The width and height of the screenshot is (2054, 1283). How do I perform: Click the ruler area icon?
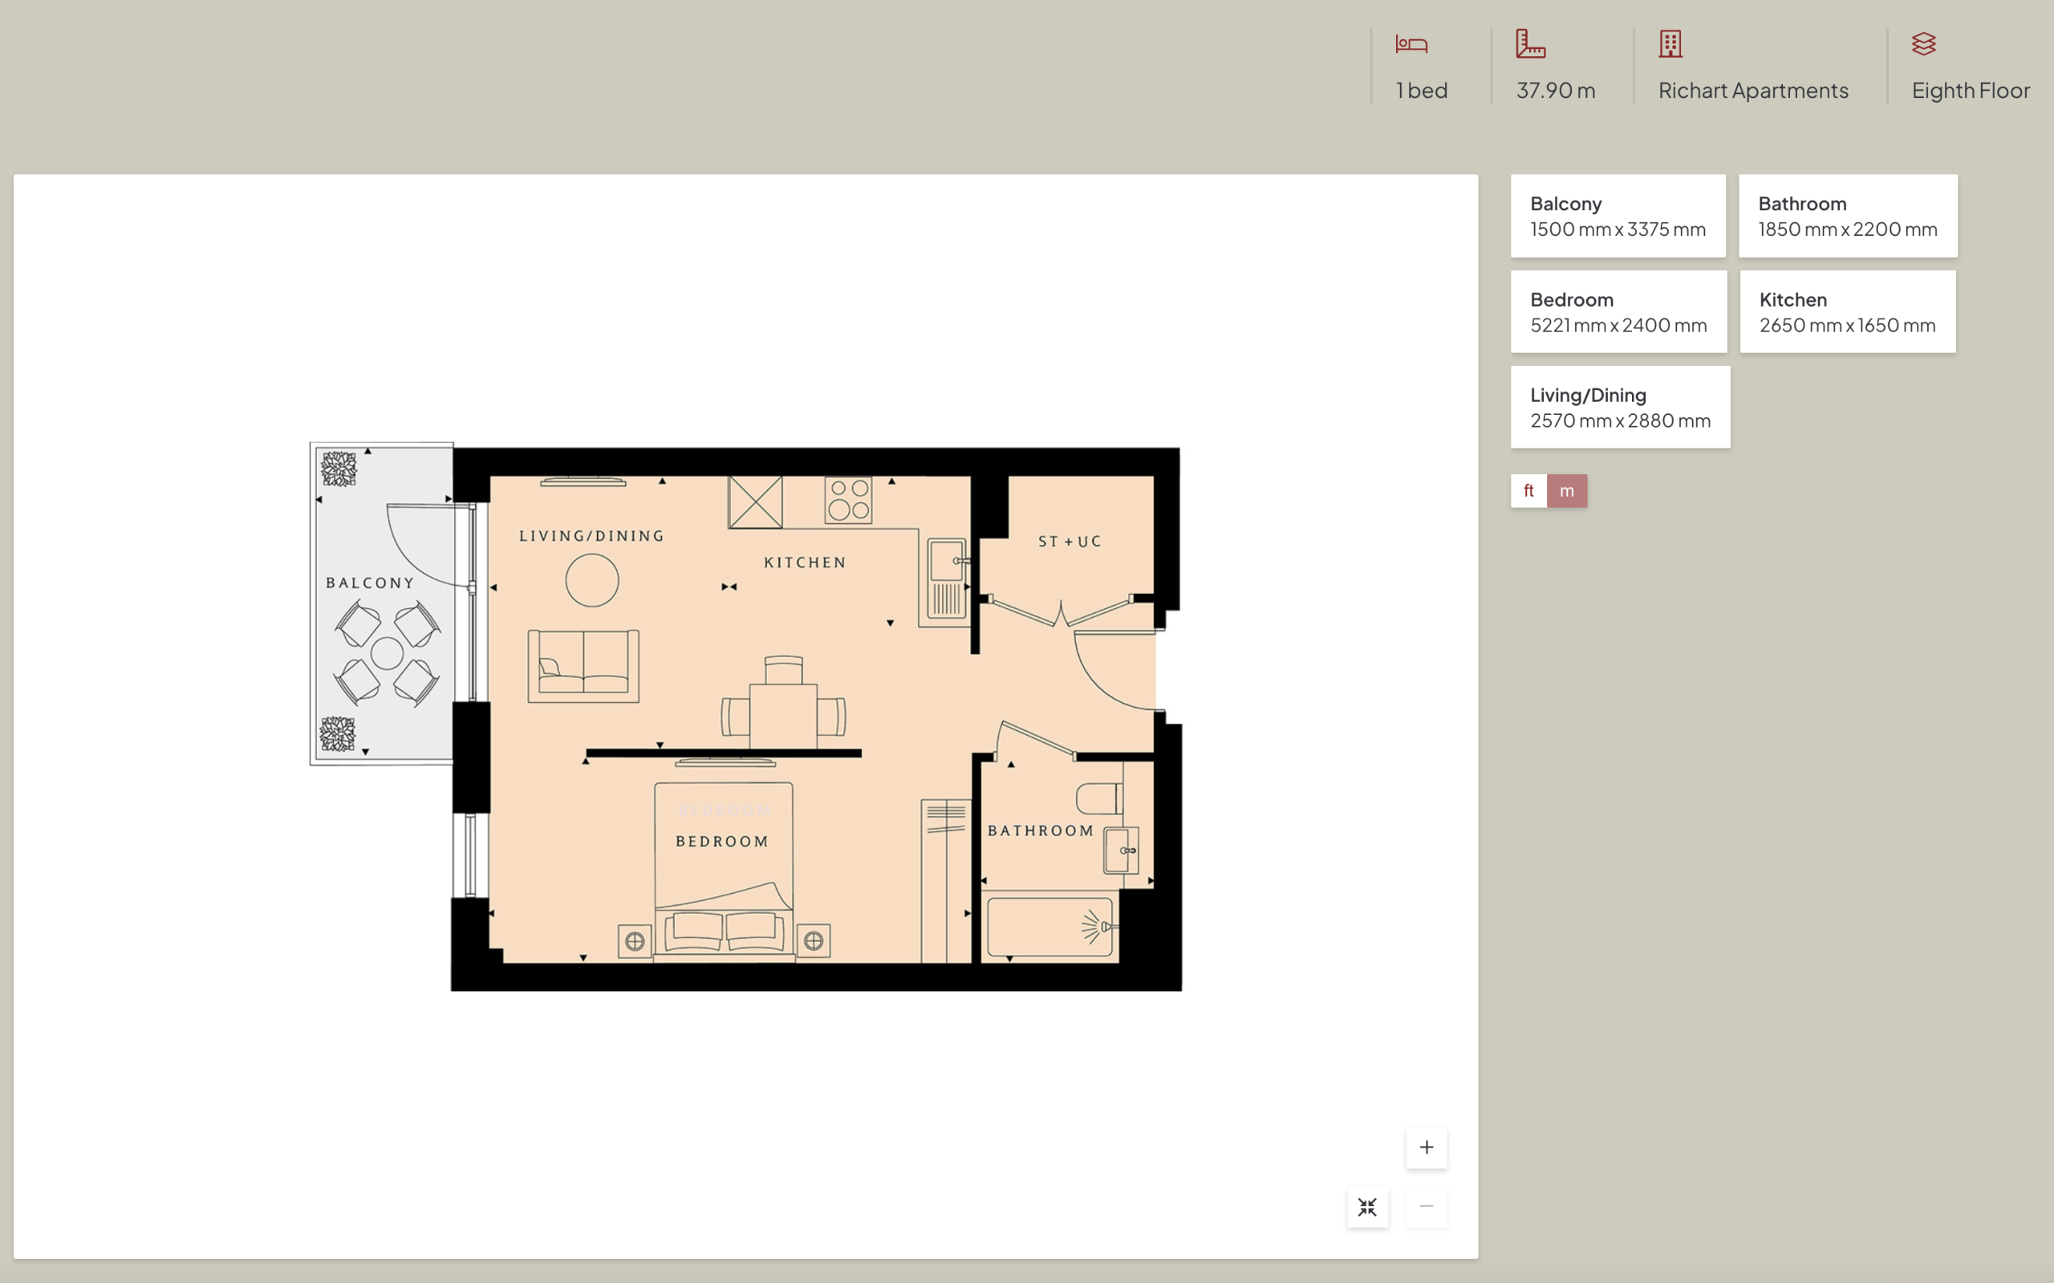(1530, 44)
